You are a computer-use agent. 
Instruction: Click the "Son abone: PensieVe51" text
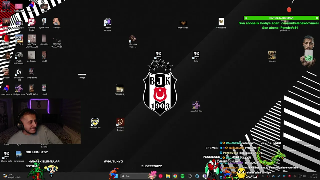[x=280, y=28]
